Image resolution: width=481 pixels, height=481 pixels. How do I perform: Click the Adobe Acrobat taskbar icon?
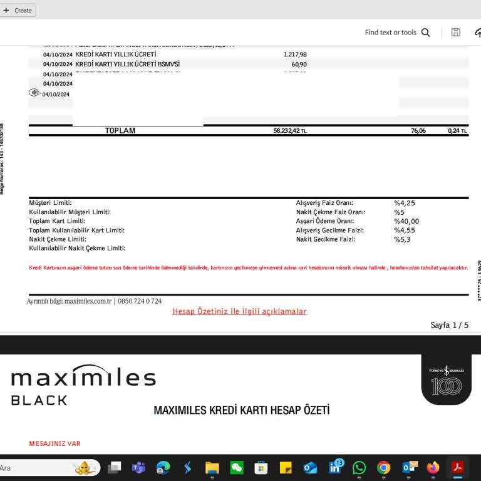458,468
